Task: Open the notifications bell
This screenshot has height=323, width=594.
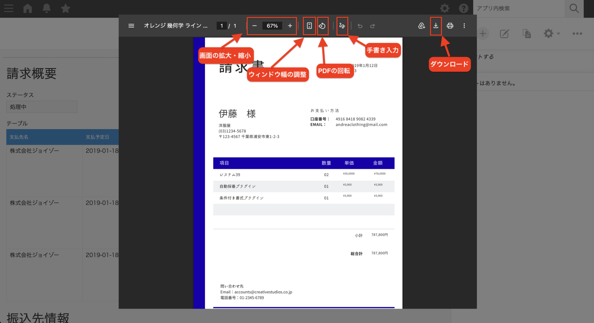Action: pos(47,8)
